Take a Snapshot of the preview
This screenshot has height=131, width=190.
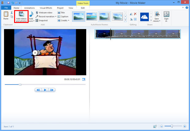point(42,21)
